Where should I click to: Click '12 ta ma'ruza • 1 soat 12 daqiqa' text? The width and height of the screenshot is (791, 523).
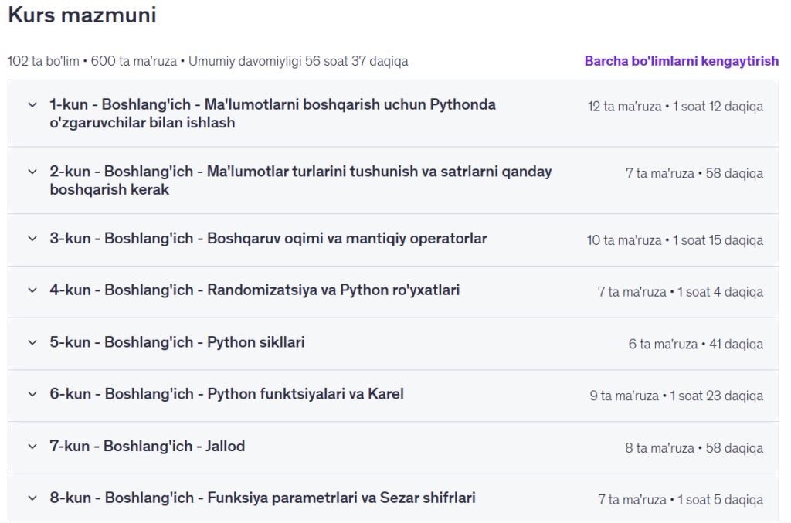(x=674, y=107)
